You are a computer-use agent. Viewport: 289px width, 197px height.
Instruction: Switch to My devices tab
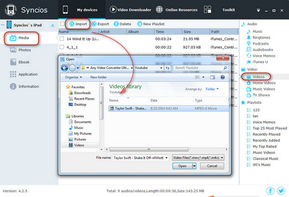(82, 10)
